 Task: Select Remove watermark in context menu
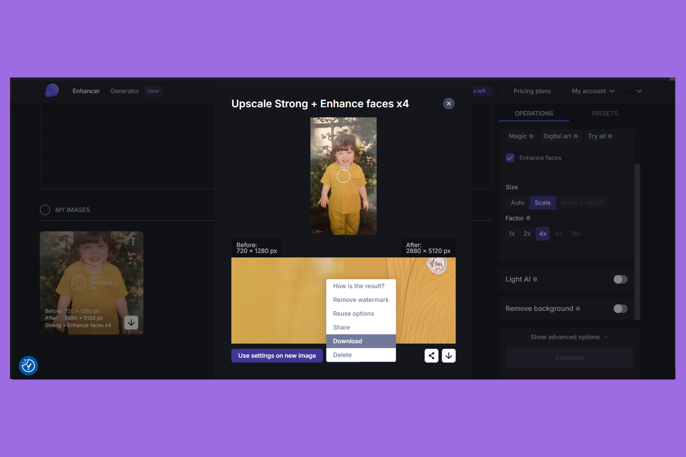[361, 300]
